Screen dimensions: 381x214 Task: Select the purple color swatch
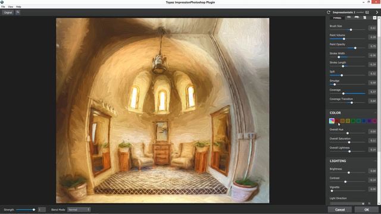[x=369, y=121]
